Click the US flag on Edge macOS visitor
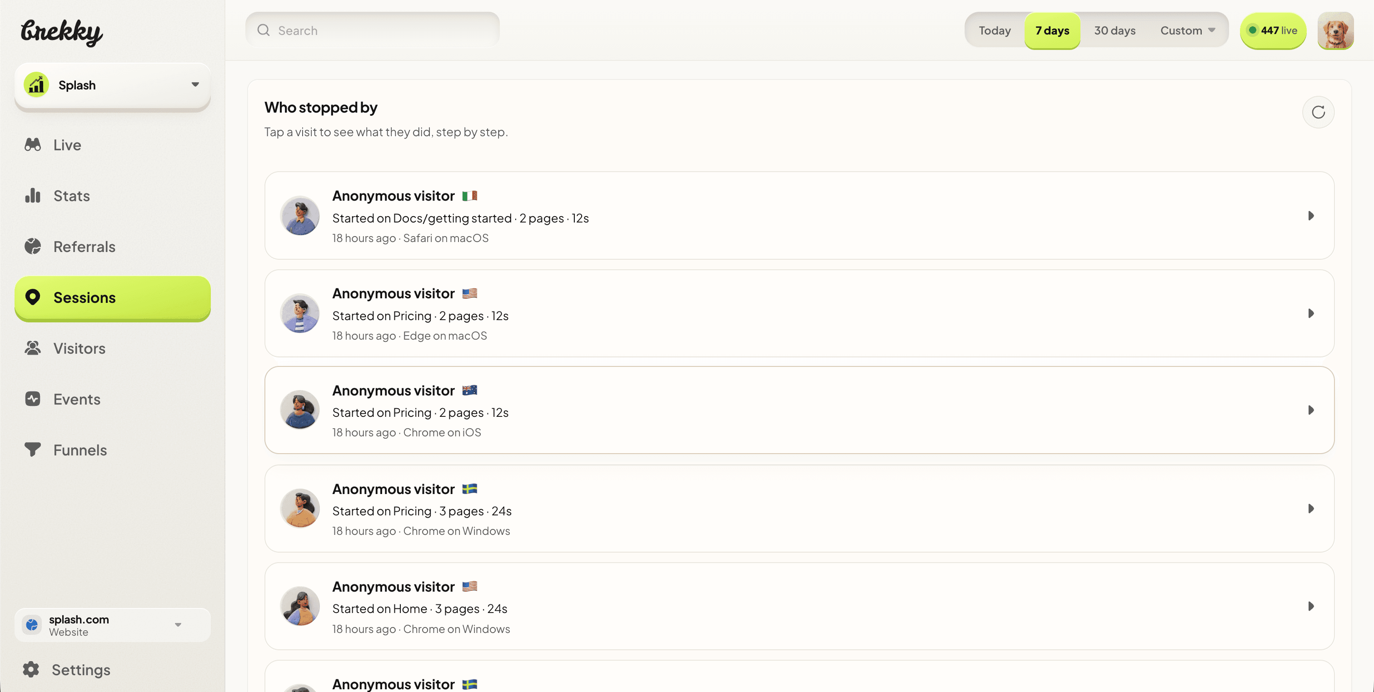This screenshot has width=1374, height=692. (x=469, y=293)
